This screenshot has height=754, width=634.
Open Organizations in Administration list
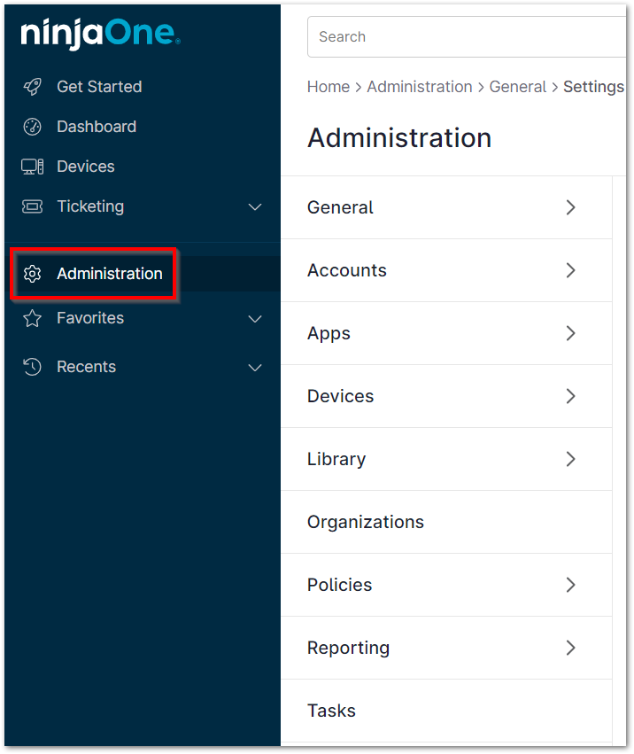446,522
